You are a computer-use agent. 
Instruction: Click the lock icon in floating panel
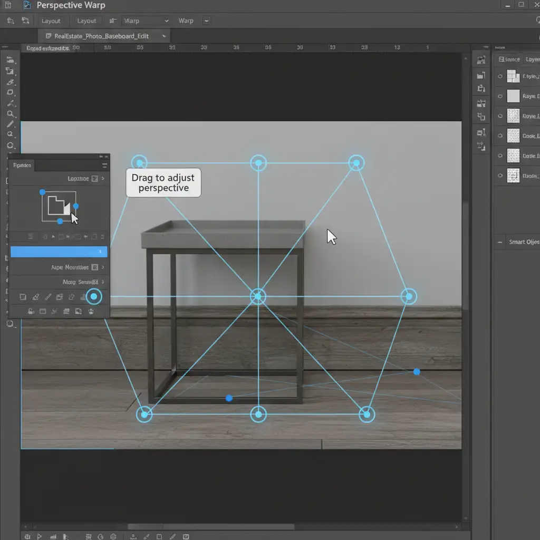(x=31, y=311)
